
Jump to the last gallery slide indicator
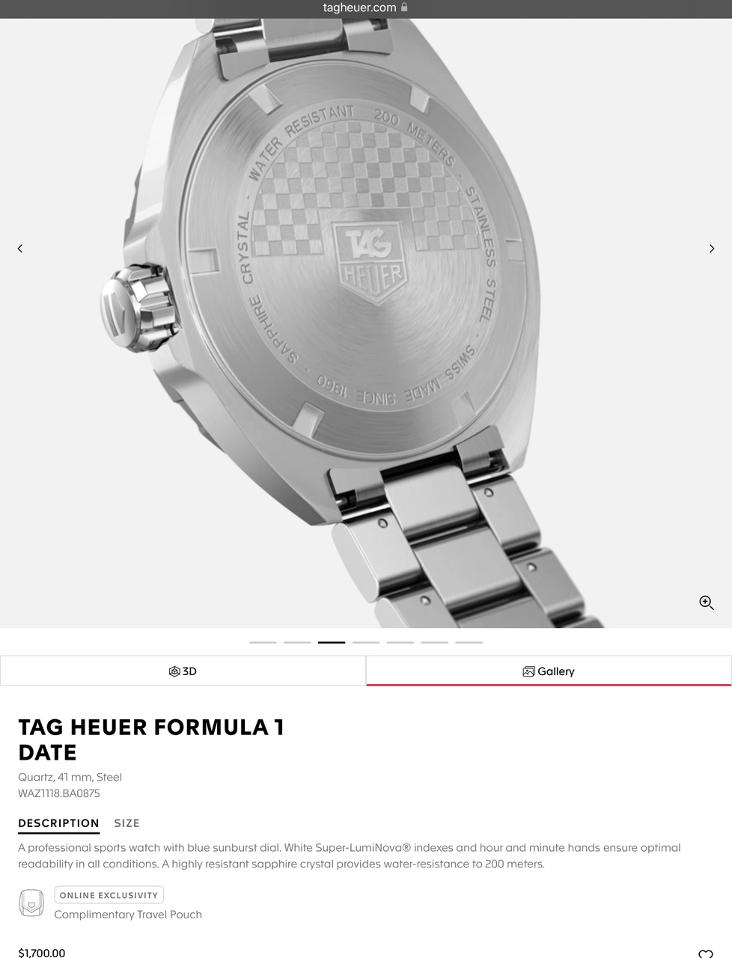[x=469, y=642]
